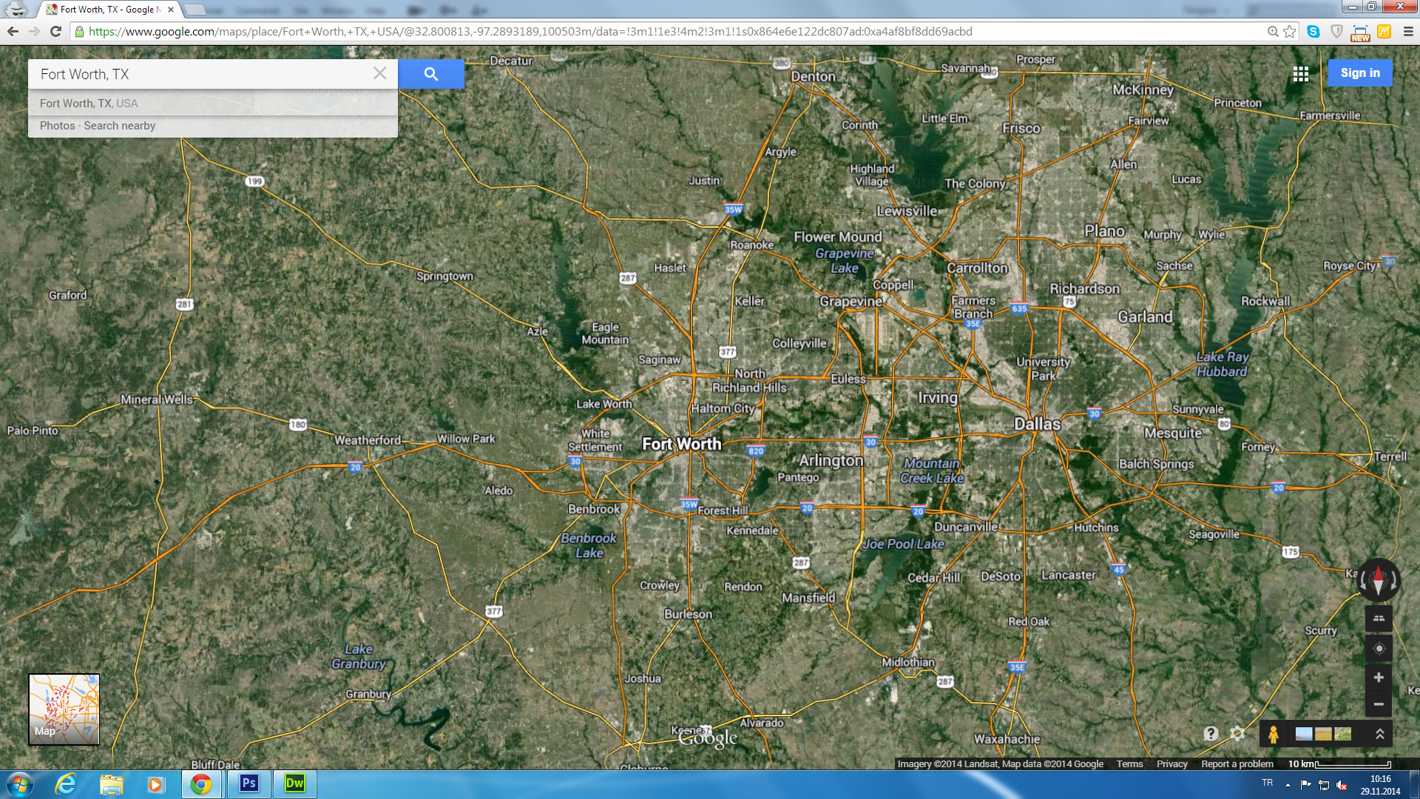Zoom out with the minus button
1420x799 pixels.
(x=1379, y=704)
